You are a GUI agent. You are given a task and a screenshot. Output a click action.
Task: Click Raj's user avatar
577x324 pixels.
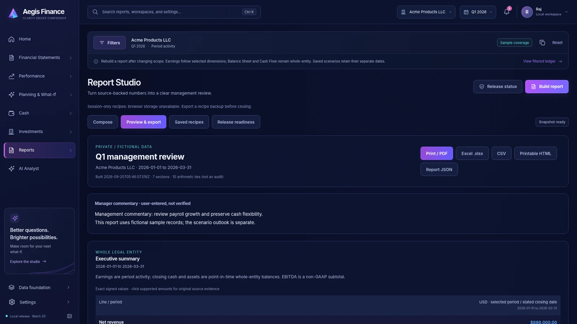527,12
